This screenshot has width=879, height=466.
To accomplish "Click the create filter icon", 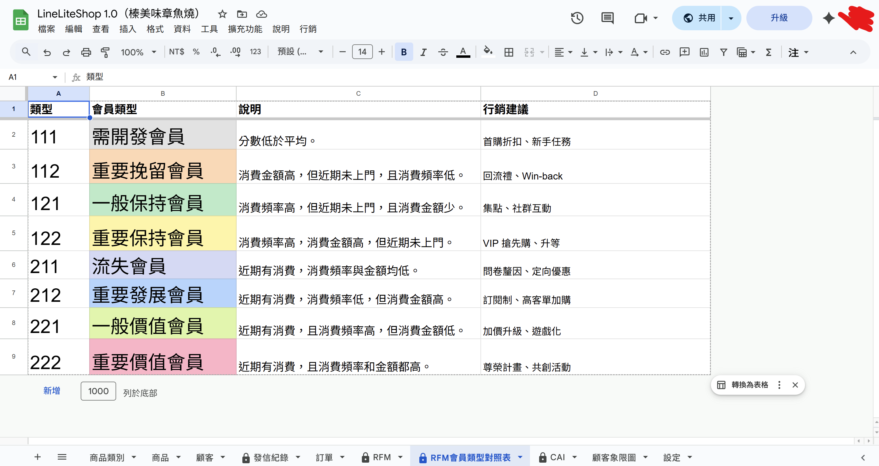I will pyautogui.click(x=723, y=52).
